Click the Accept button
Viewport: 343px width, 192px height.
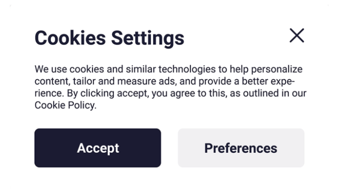98,148
